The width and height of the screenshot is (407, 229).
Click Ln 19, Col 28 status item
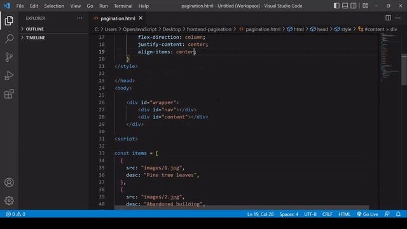[260, 214]
